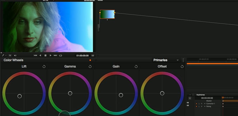This screenshot has width=238, height=116.
Task: Select the orange page dot in the Color Wheels header
Action: coord(90,60)
